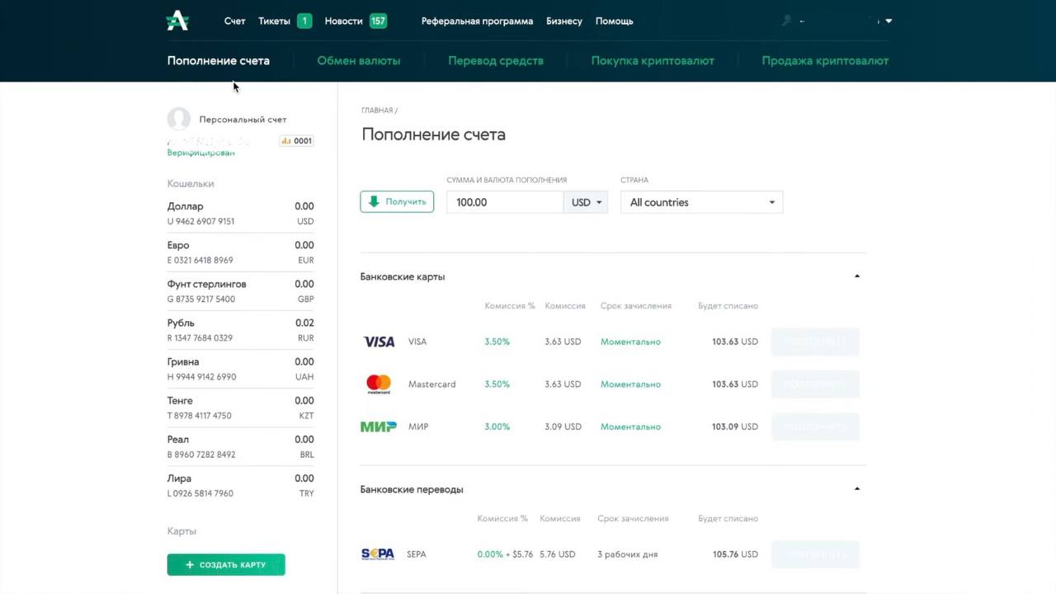This screenshot has width=1056, height=594.
Task: Open the All countries dropdown
Action: tap(701, 202)
